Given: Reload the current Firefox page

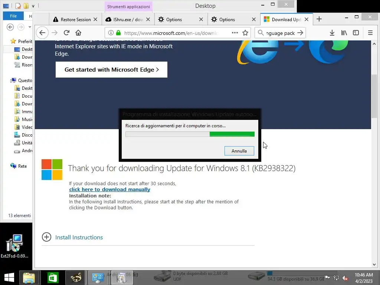Looking at the screenshot, I should (67, 33).
